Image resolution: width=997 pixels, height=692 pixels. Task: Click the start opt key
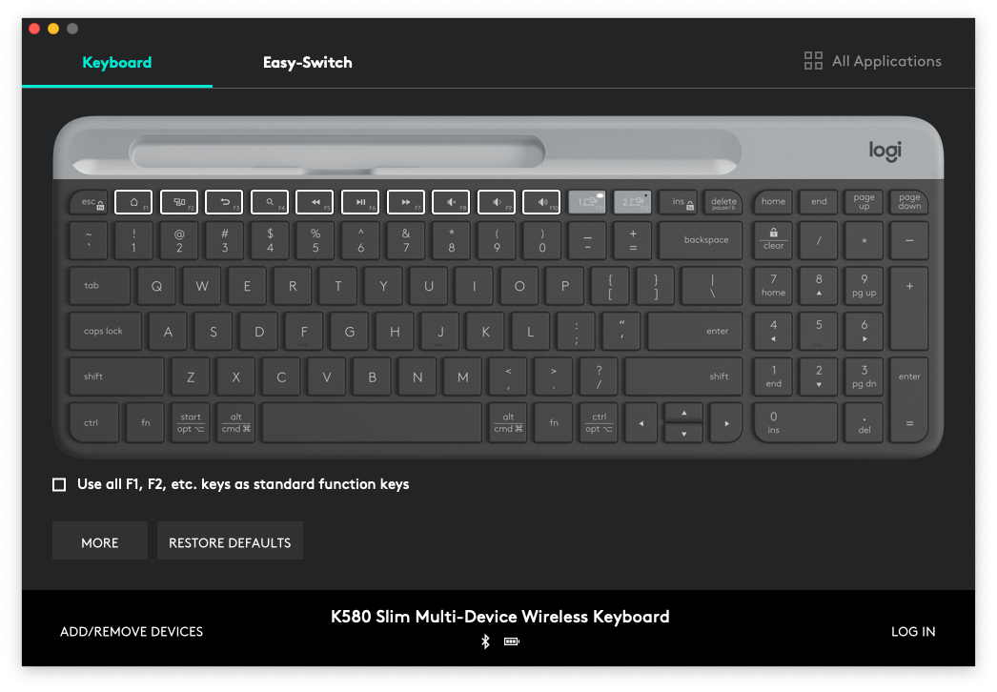click(190, 423)
